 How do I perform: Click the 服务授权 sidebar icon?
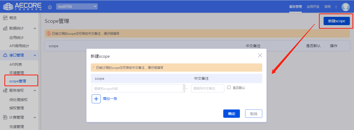tap(5, 90)
